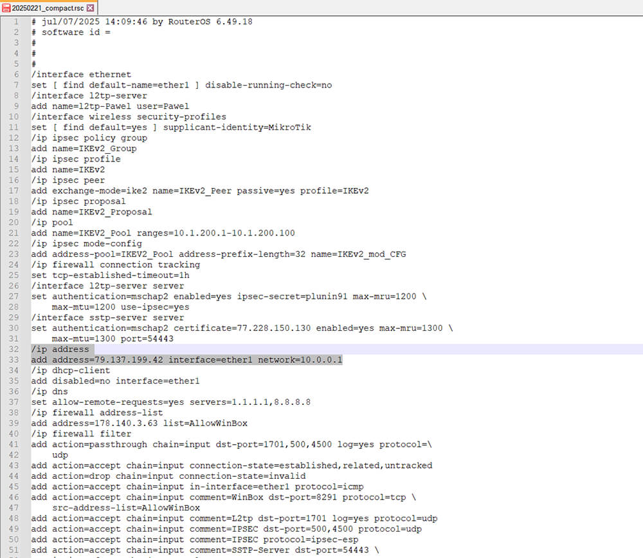The width and height of the screenshot is (643, 558).
Task: Close the 20250221_compact.rsc tab
Action: pos(90,8)
